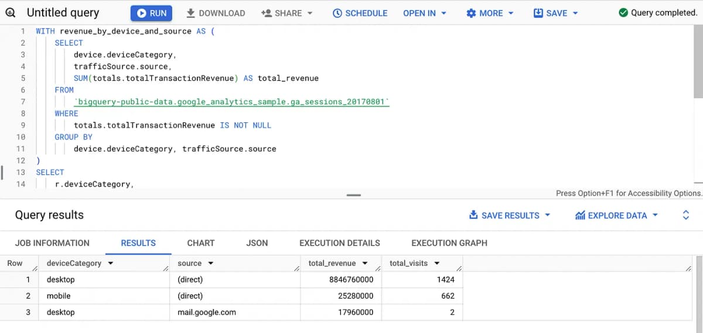Open the SHARE dropdown menu

(286, 13)
